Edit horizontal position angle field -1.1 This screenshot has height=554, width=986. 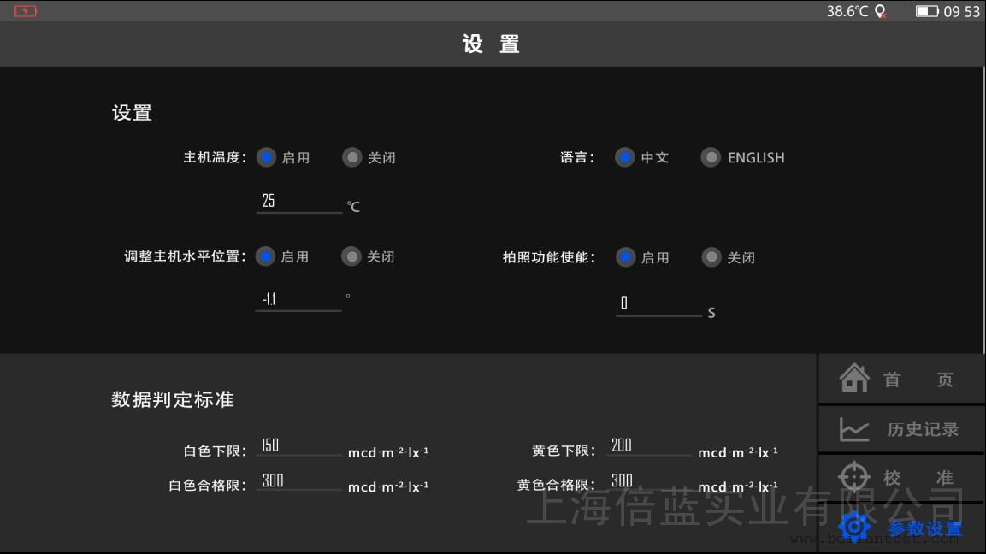[x=298, y=300]
